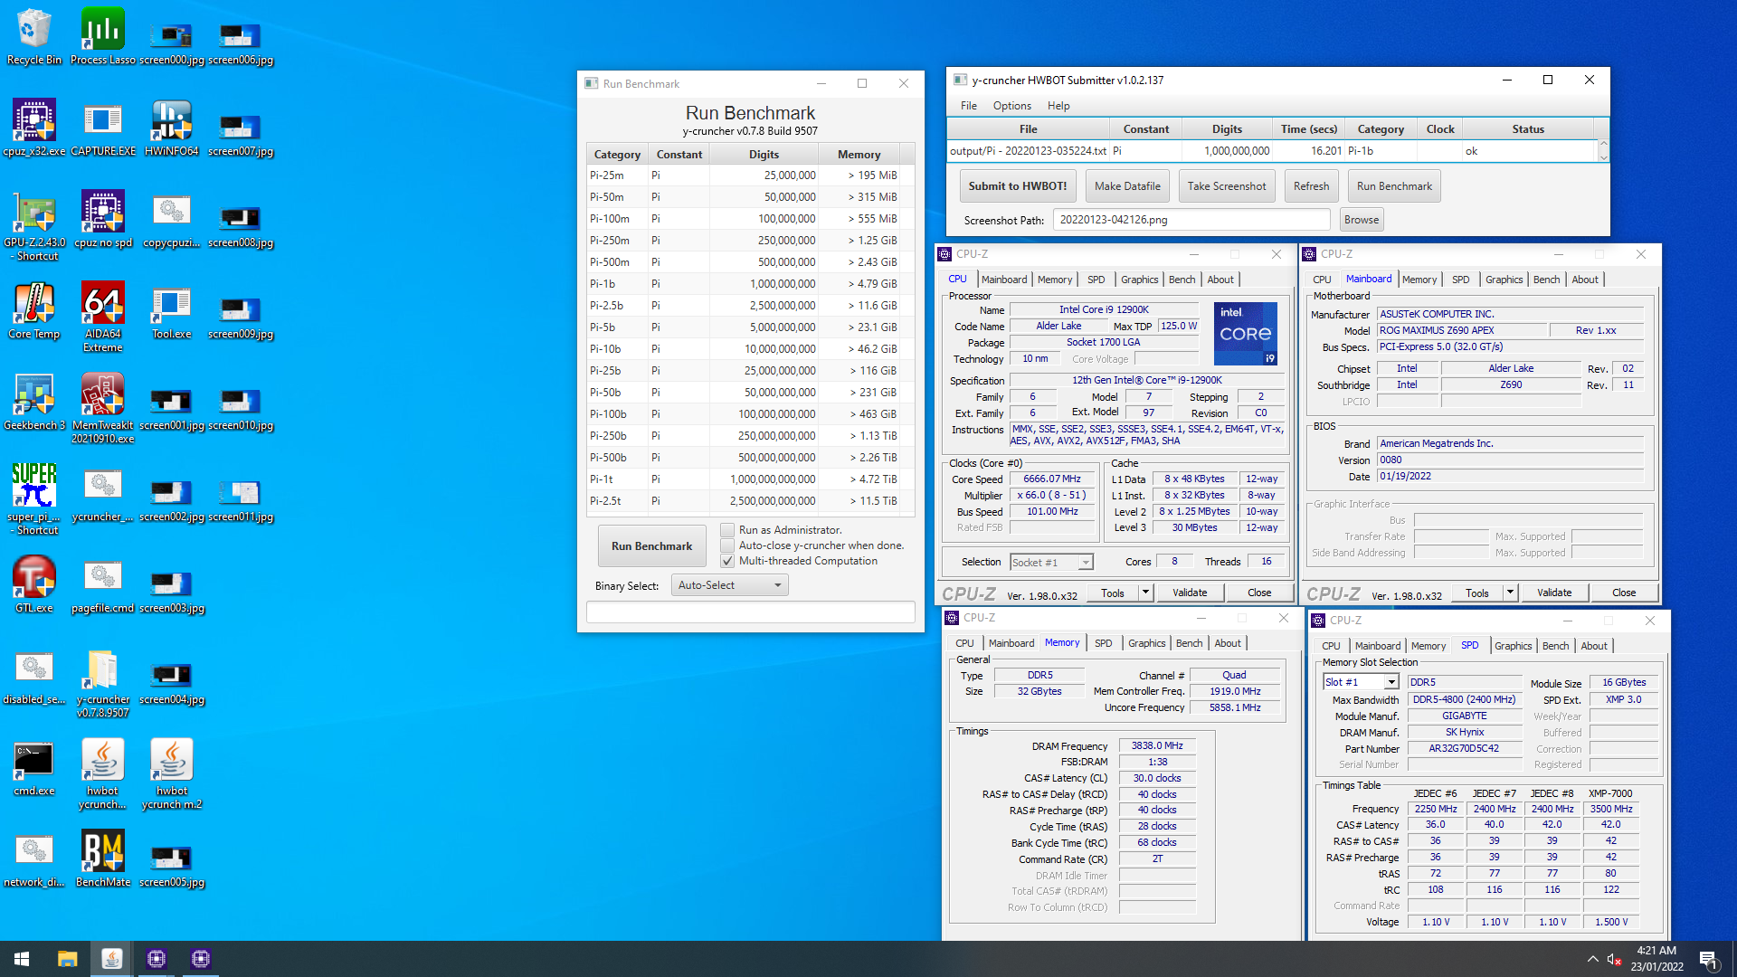Click the Windows Start button
1737x977 pixels.
22,959
